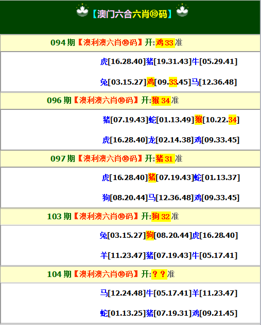Click 牛[05.29.41] in 094期 row
Viewport: 261px width, 325px height.
[215, 61]
